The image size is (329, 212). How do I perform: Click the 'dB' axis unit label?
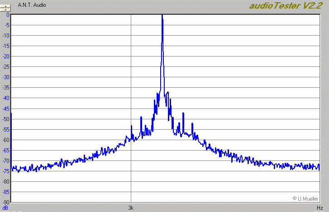click(5, 208)
